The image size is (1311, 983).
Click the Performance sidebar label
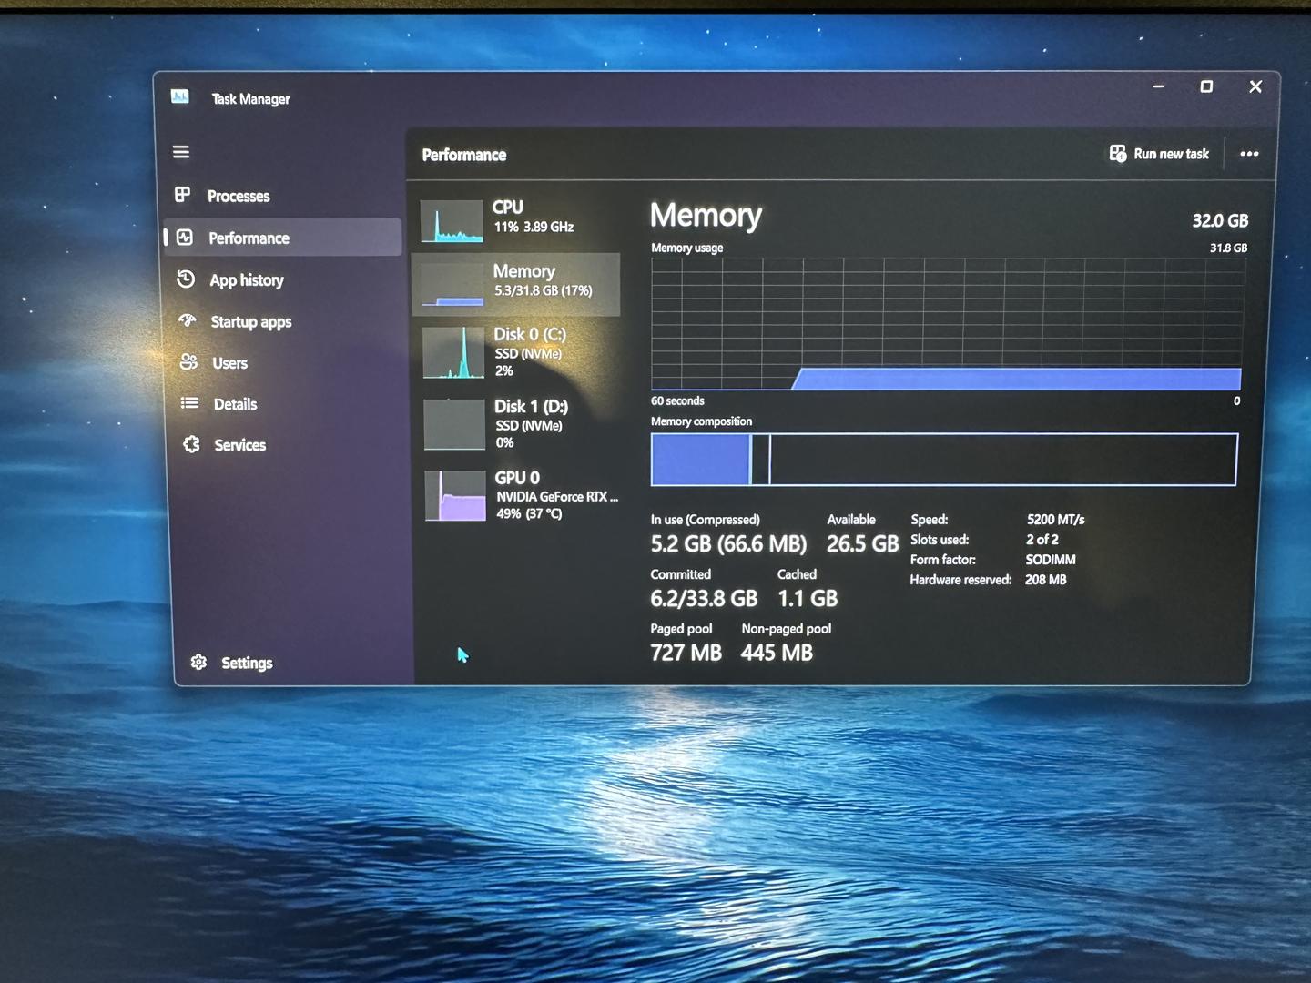tap(249, 238)
